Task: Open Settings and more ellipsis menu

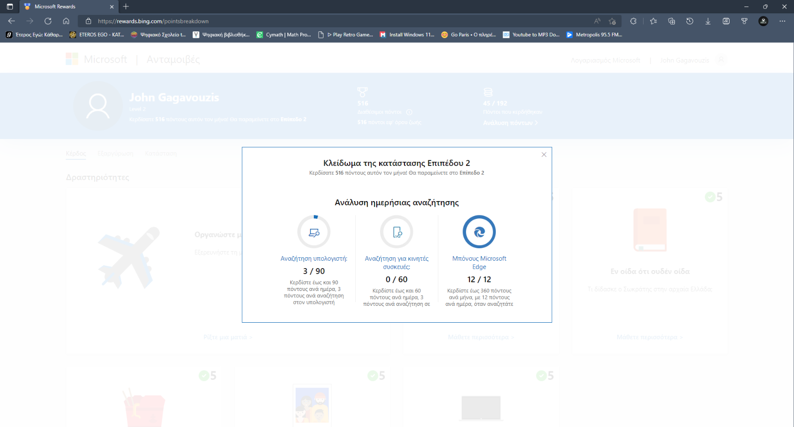Action: pos(782,21)
